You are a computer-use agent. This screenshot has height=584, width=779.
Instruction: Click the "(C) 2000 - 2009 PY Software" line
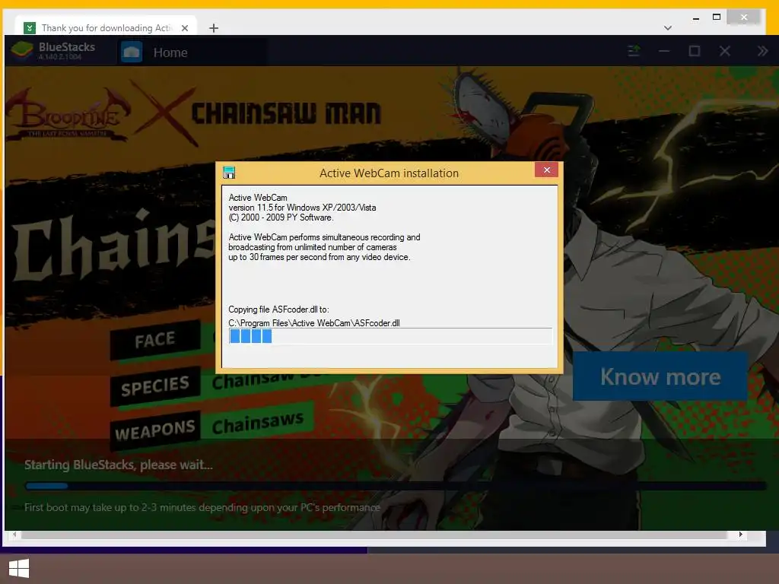point(281,217)
